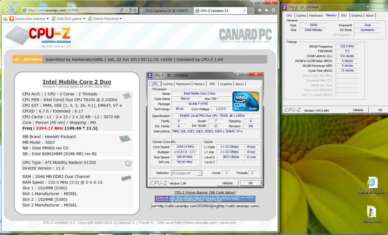Open the SPD tab in the CPU-Z window
The height and width of the screenshot is (235, 388).
pos(344,15)
